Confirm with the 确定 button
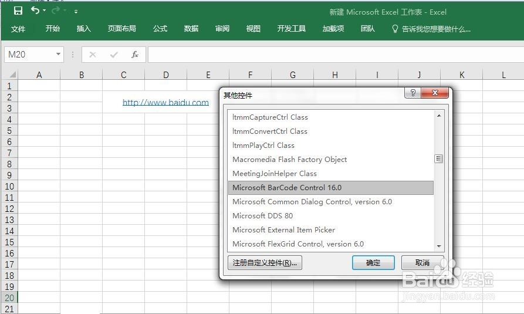 [x=373, y=263]
